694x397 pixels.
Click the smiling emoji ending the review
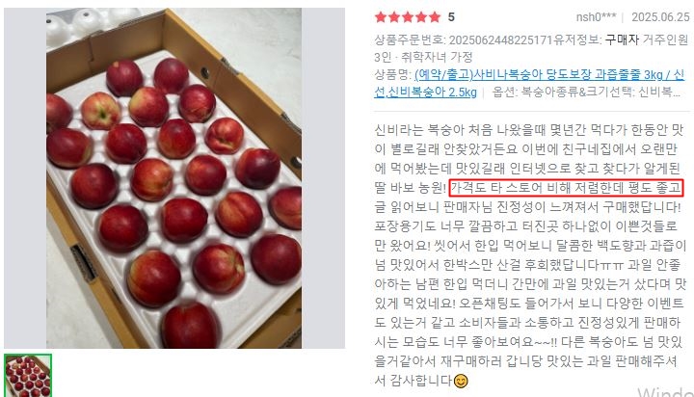click(x=461, y=381)
